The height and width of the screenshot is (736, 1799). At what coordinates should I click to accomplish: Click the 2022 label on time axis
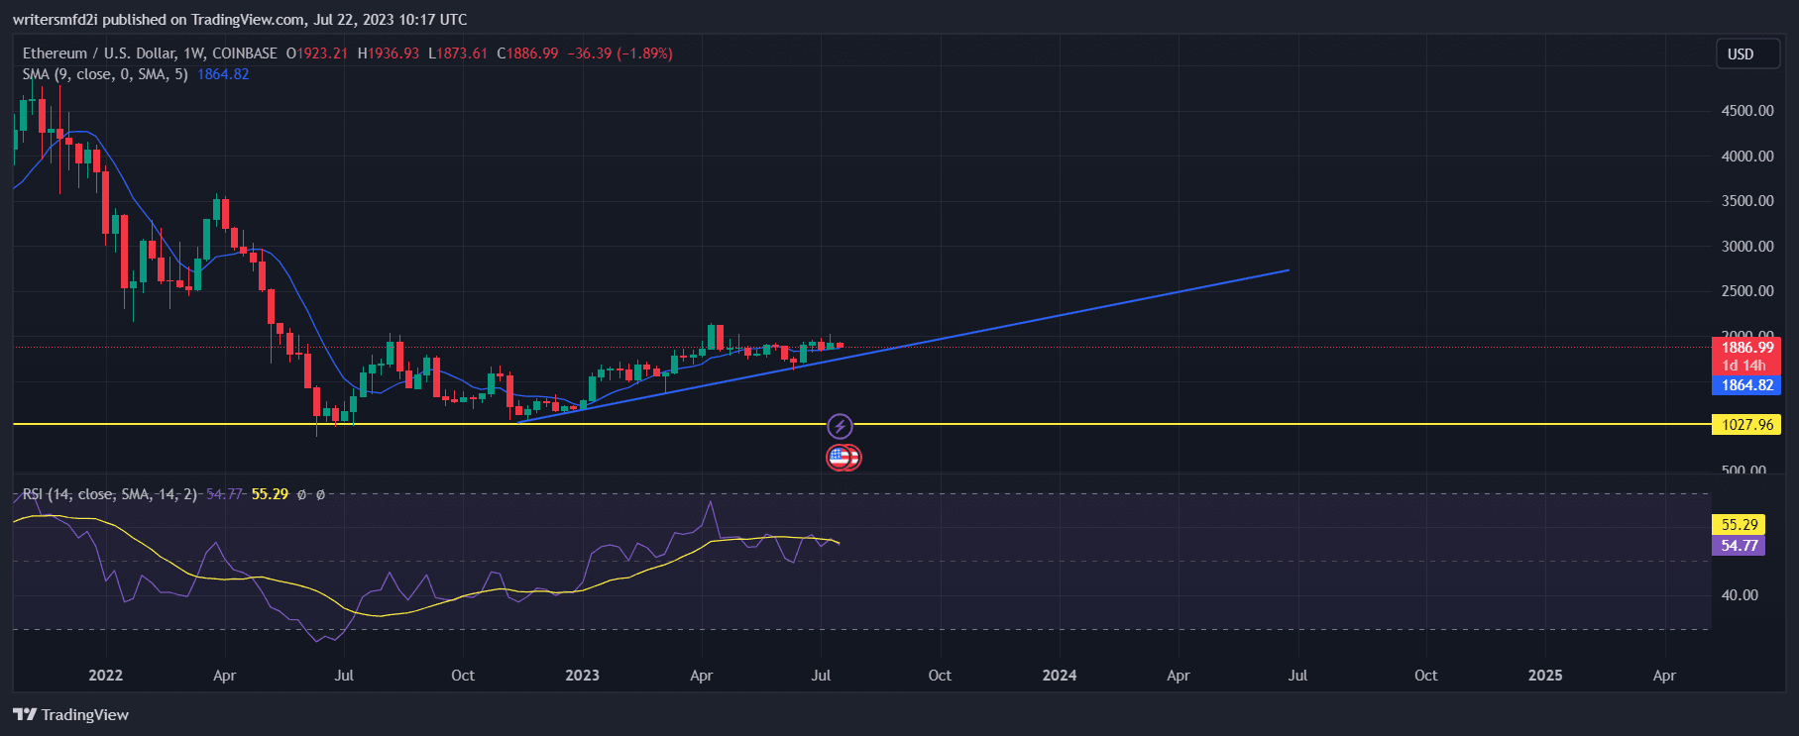click(x=105, y=676)
